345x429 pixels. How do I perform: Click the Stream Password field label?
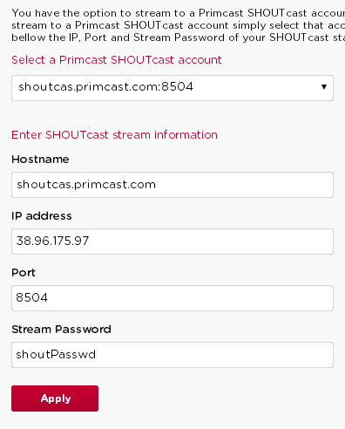(61, 330)
